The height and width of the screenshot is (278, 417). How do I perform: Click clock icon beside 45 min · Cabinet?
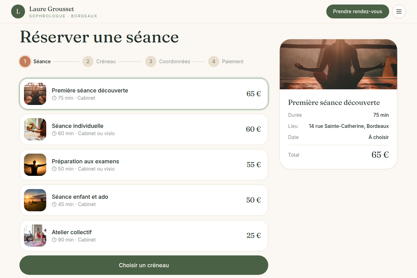click(54, 204)
